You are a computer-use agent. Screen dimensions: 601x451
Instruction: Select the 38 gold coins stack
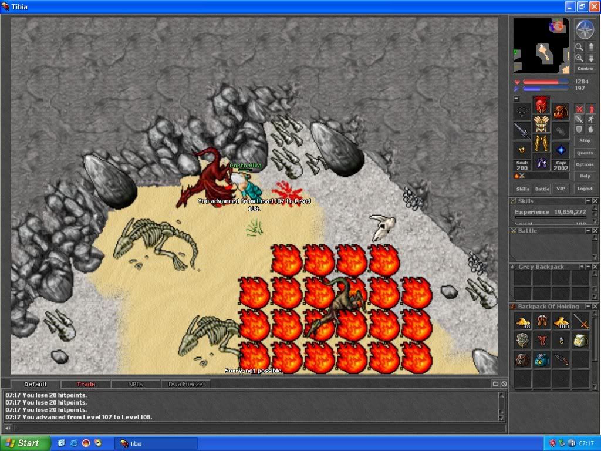[523, 321]
